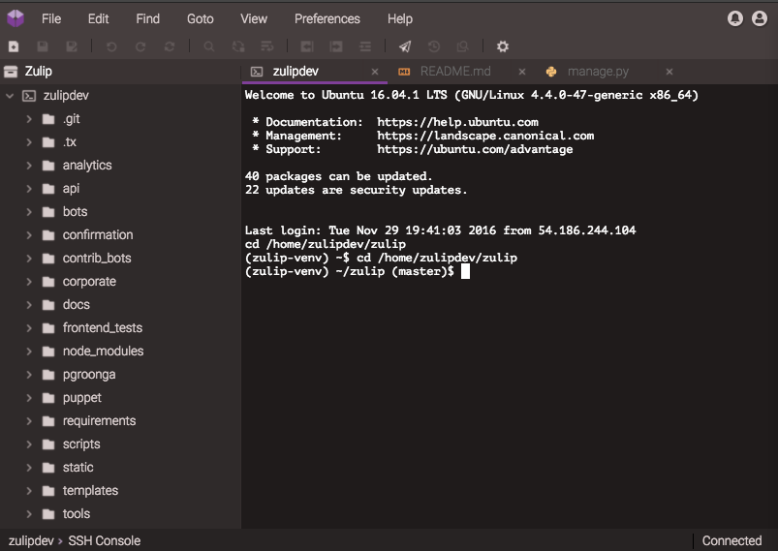Click the Connected status indicator
The width and height of the screenshot is (778, 551).
tap(731, 540)
